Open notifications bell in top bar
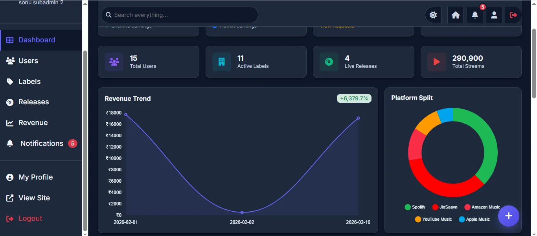Viewport: 537px width, 236px height. tap(475, 15)
